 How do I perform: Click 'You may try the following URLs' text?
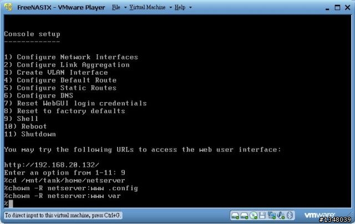143,150
